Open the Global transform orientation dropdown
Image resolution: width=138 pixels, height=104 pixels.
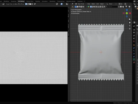pos(110,4)
